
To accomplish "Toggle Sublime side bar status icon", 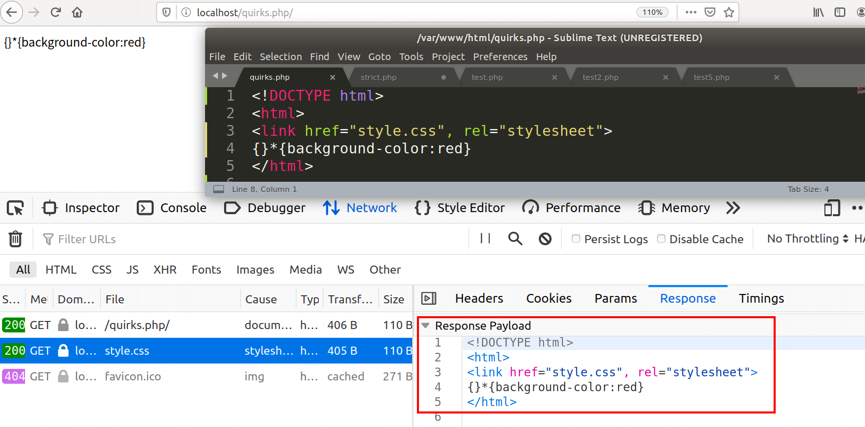I will (218, 189).
